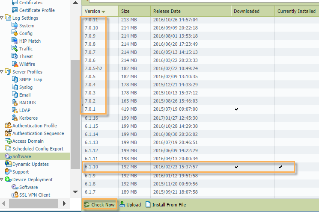The width and height of the screenshot is (319, 212).
Task: Click the Threat log icon
Action: coord(15,56)
